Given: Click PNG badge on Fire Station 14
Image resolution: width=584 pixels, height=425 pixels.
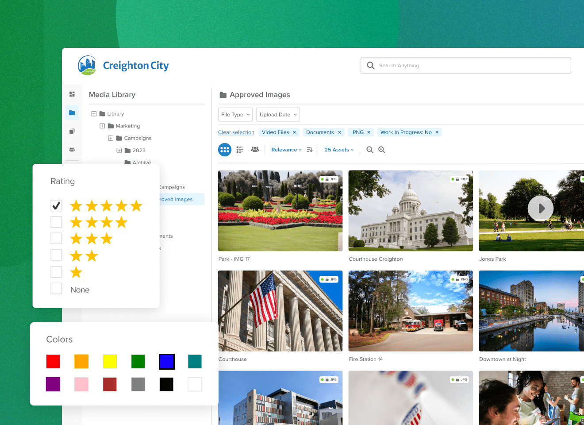Looking at the screenshot, I should [460, 279].
